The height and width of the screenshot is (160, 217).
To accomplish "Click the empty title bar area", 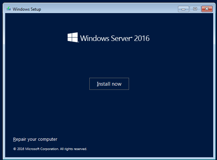I will (x=103, y=9).
